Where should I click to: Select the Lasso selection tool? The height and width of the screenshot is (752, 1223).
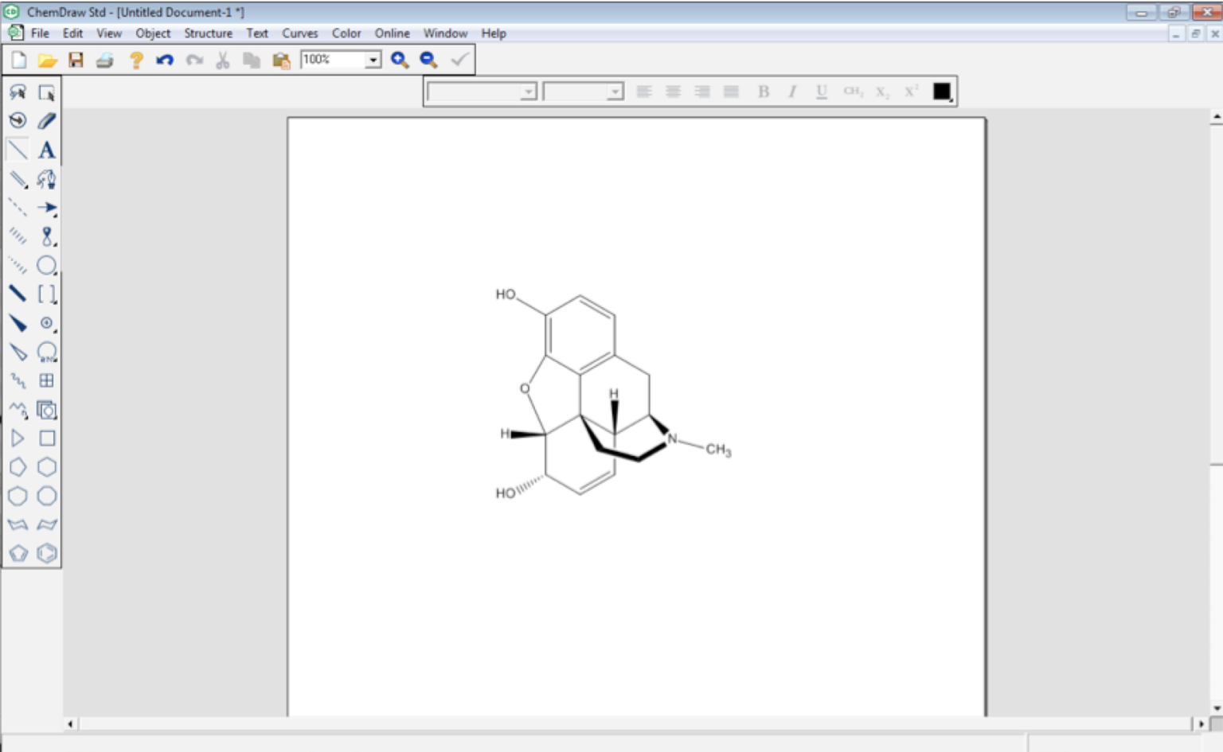pos(18,92)
